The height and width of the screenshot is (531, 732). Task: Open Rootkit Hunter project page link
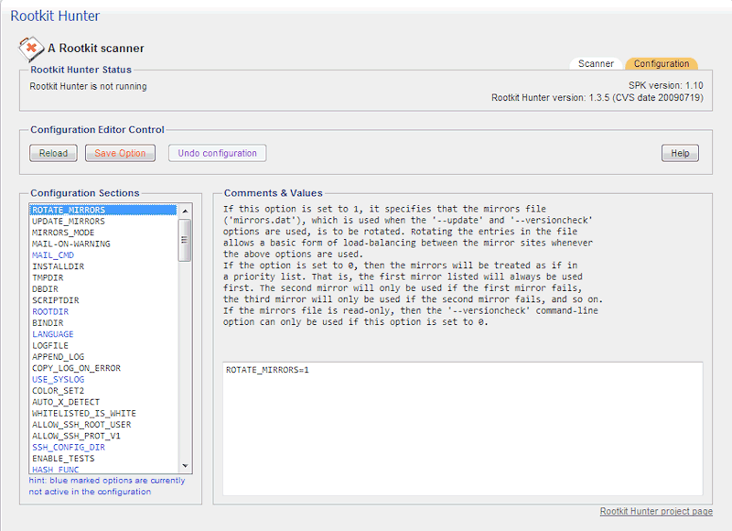(655, 511)
